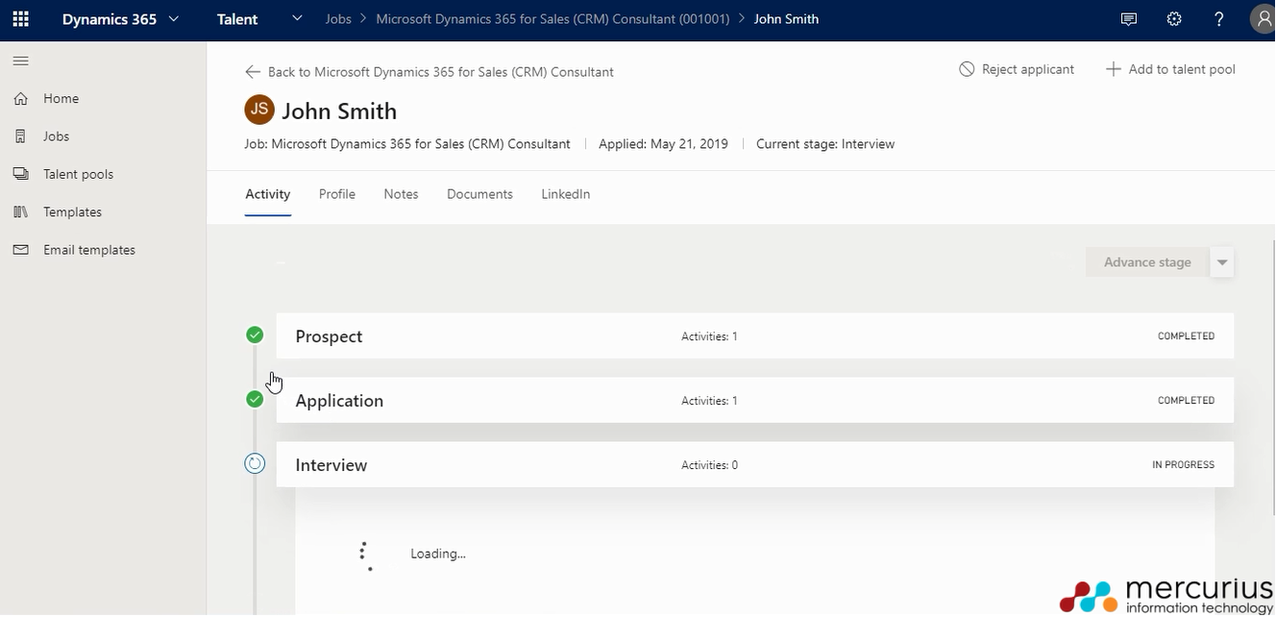
Task: Click the Prospect completed checkmark icon
Action: point(255,334)
